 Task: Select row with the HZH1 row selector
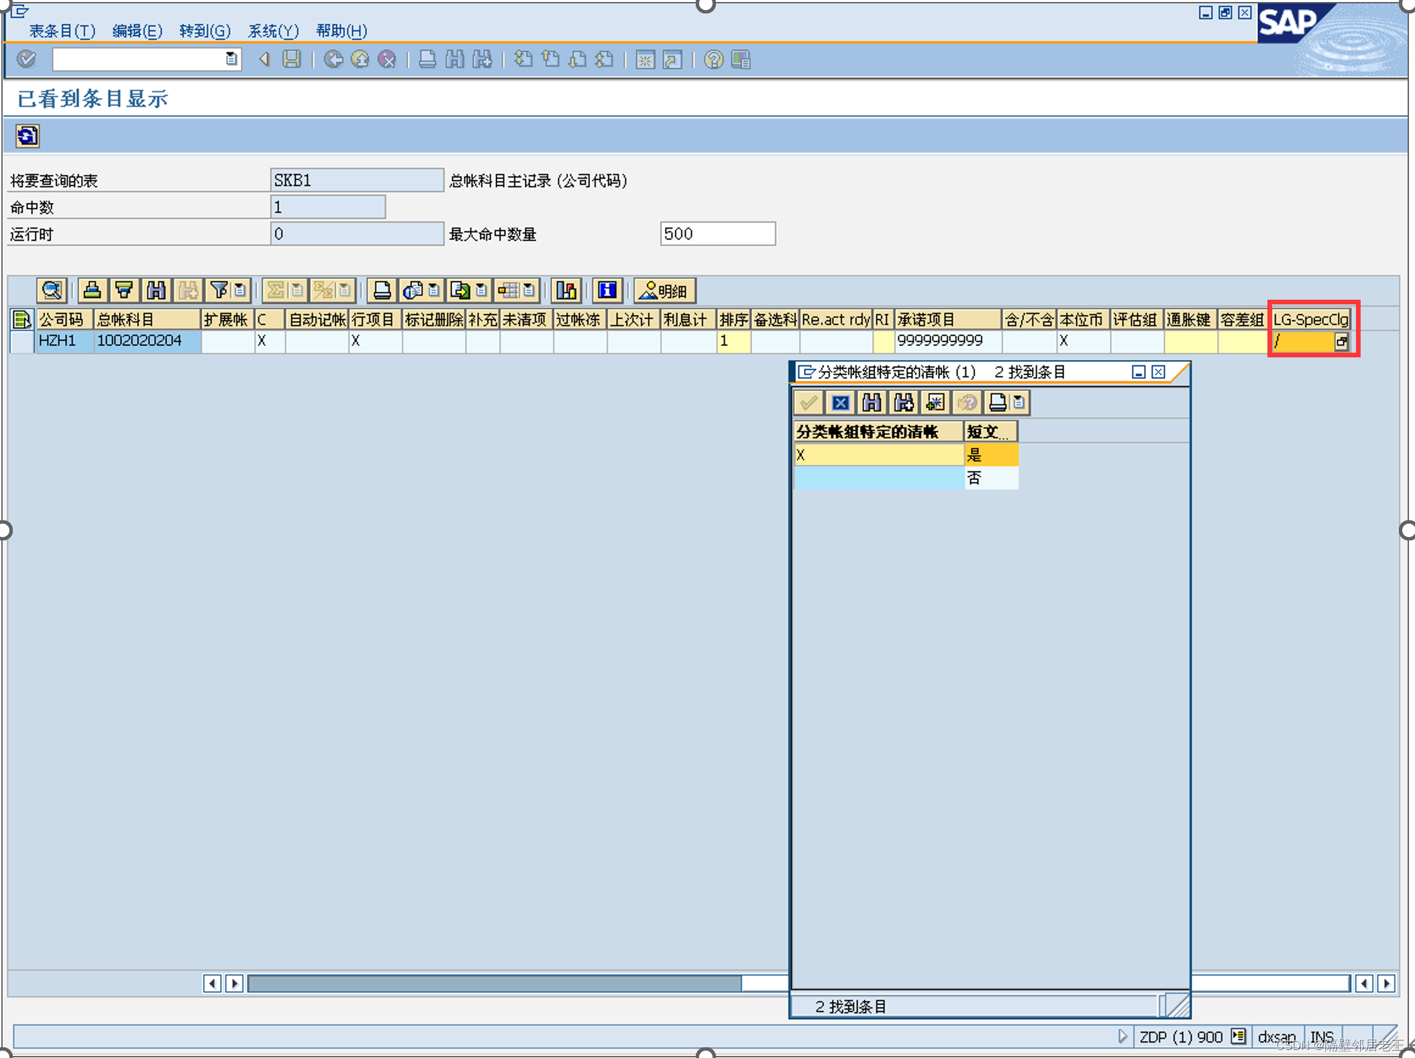[x=22, y=341]
